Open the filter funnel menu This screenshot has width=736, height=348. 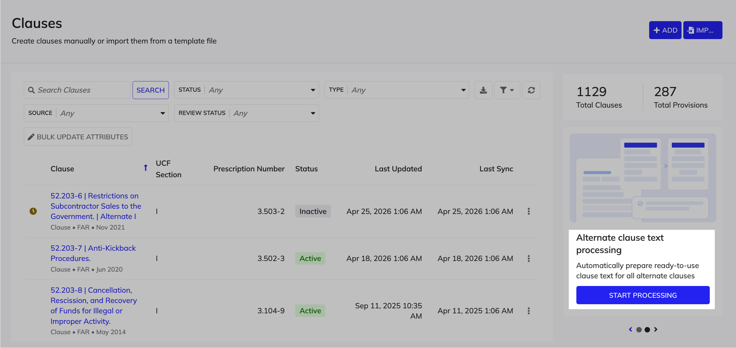[507, 90]
